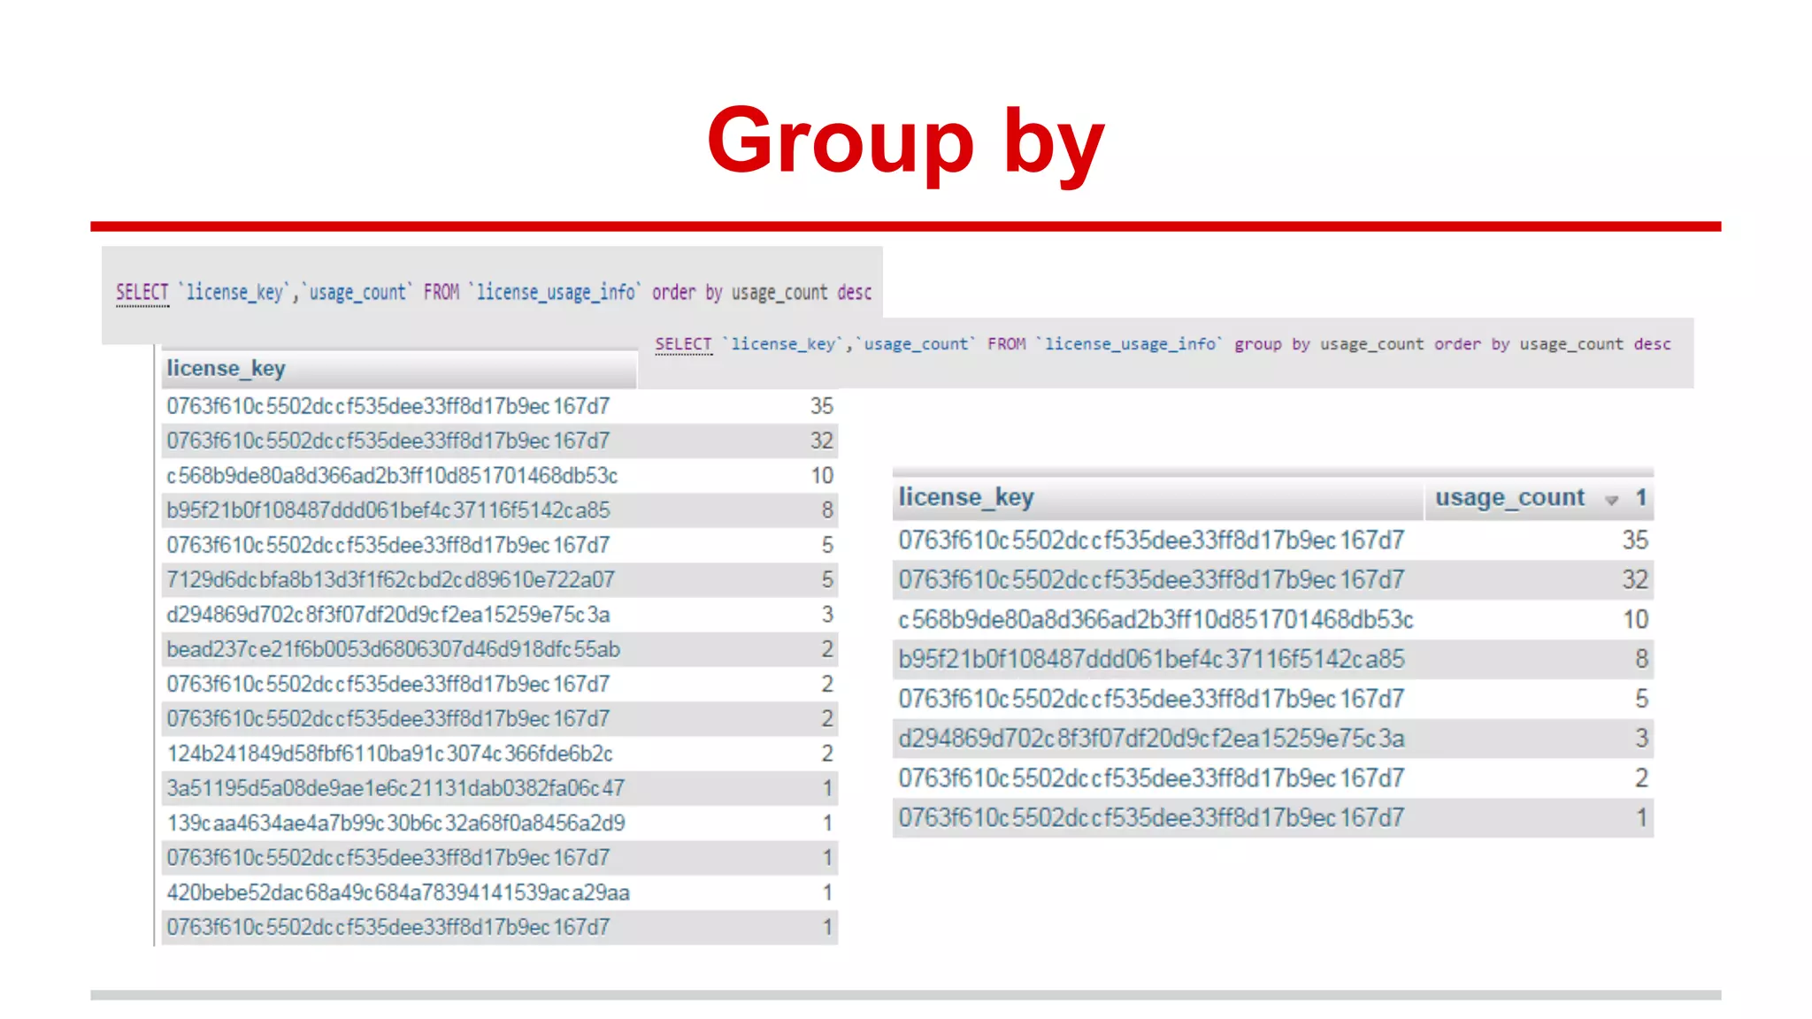The image size is (1812, 1019).
Task: Click count 10 in the ungrouped table
Action: pyautogui.click(x=822, y=476)
